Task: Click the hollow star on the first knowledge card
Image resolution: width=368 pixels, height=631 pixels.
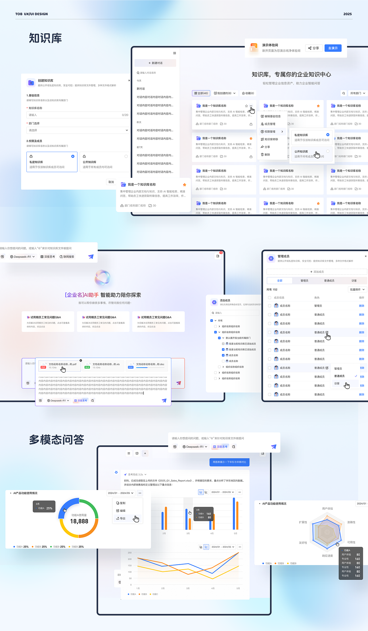Action: [x=246, y=106]
